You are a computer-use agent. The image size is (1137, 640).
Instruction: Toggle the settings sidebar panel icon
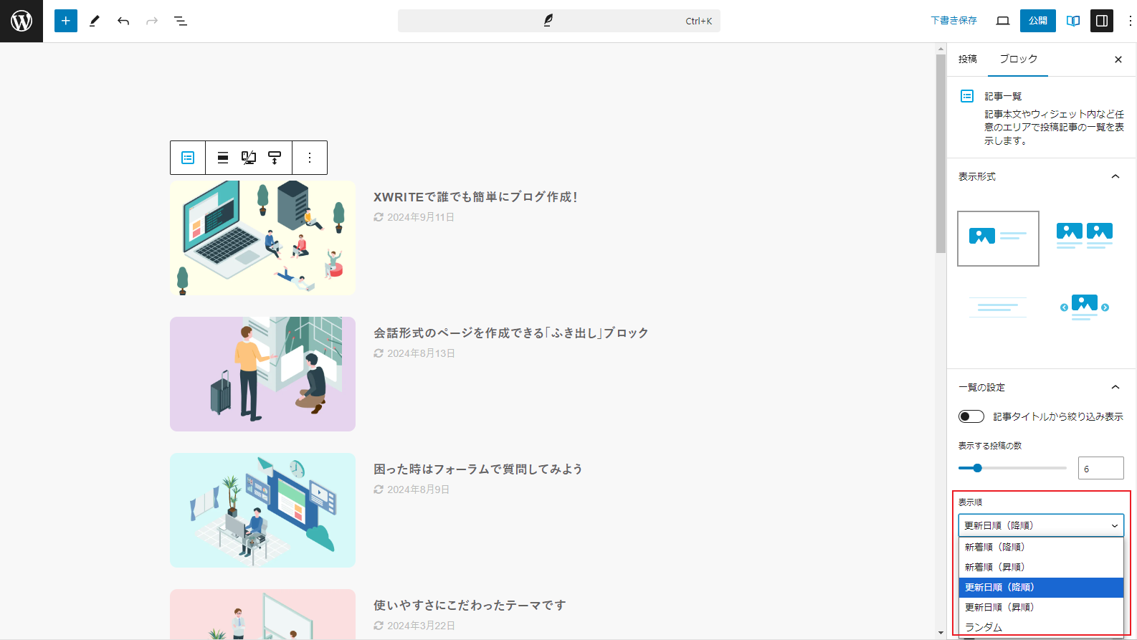pyautogui.click(x=1102, y=21)
